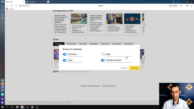Click the circled play icon in the sidebar
Image resolution: width=194 pixels, height=109 pixels.
point(2,18)
